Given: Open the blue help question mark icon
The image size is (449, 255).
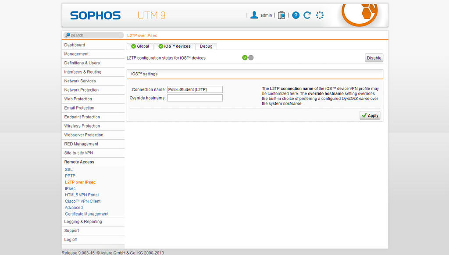Looking at the screenshot, I should click(x=296, y=15).
